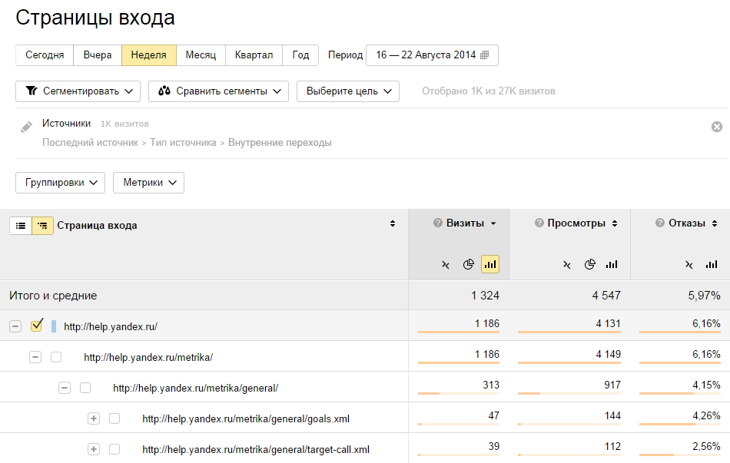Select bar chart icon under Визиты
The width and height of the screenshot is (730, 463).
pyautogui.click(x=490, y=265)
